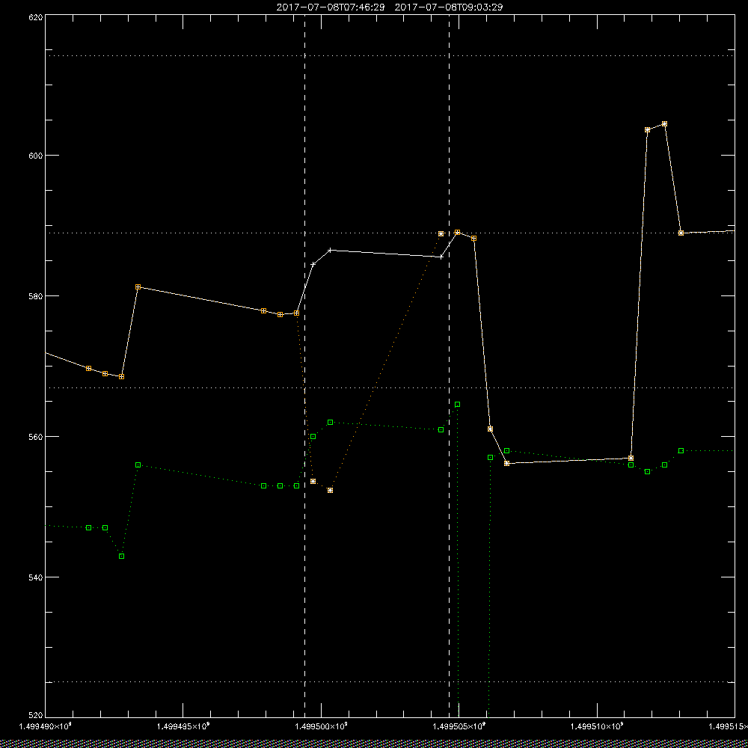The image size is (748, 748).
Task: Pick the lowest green square marker near 543
Action: click(x=122, y=557)
